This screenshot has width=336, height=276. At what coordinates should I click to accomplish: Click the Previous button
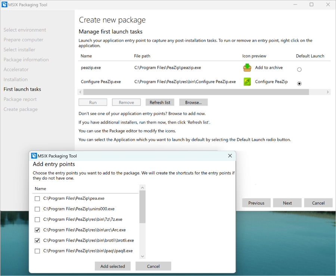[256, 203]
